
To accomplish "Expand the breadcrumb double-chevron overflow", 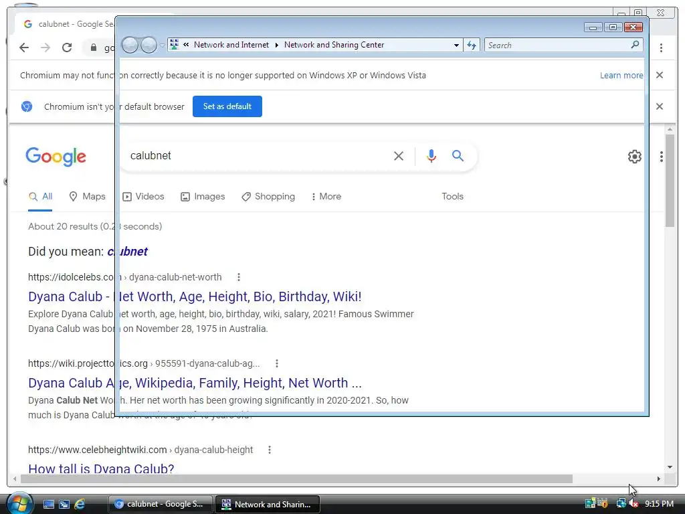I will pos(186,45).
